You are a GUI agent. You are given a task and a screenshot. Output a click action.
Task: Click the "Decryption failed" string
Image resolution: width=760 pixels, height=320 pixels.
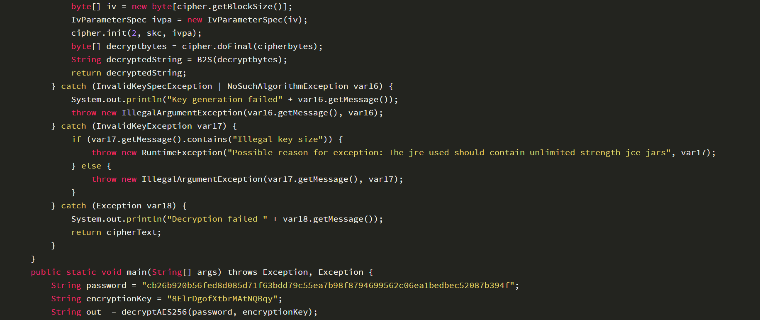[x=217, y=219]
